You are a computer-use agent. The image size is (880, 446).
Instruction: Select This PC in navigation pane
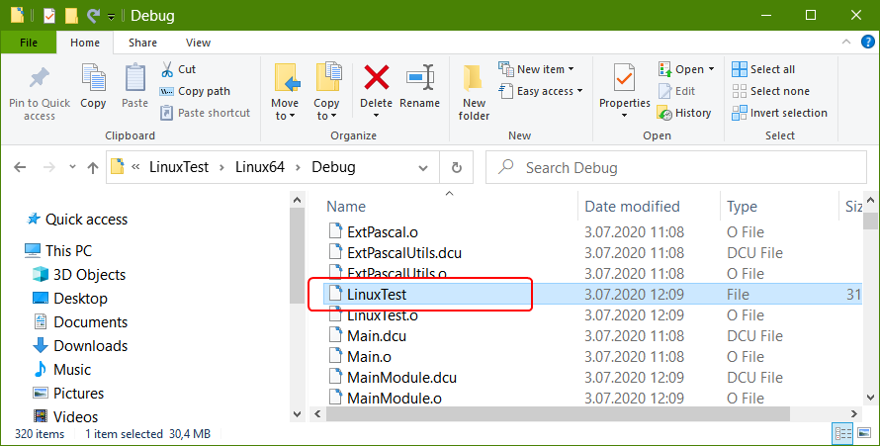pos(58,251)
